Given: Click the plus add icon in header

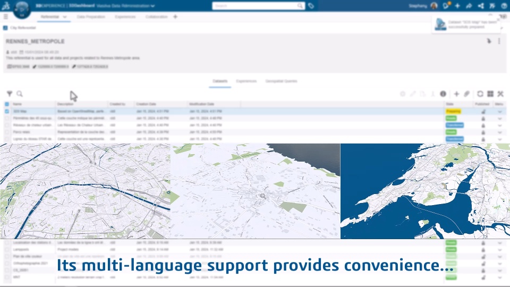Looking at the screenshot, I should 457,5.
